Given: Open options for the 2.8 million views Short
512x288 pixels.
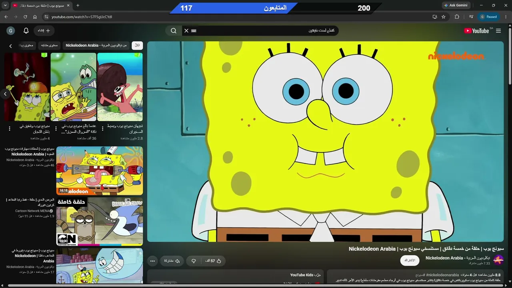Looking at the screenshot, I should tap(102, 128).
